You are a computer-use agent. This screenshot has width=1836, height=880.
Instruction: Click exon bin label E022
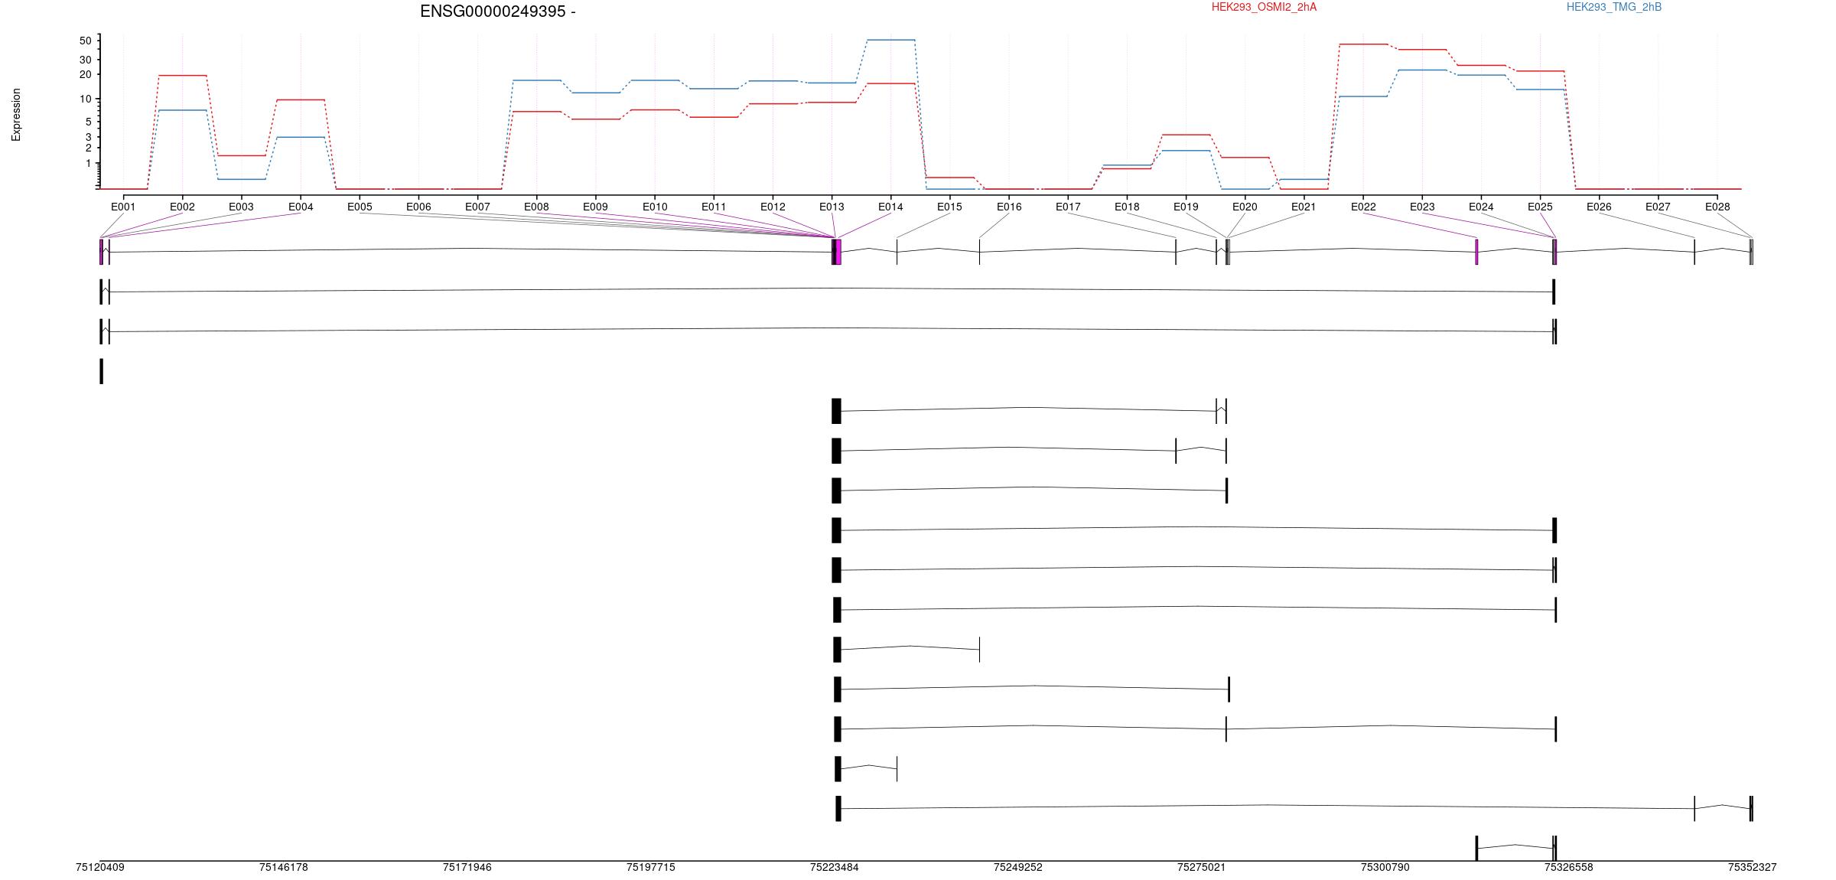1363,207
